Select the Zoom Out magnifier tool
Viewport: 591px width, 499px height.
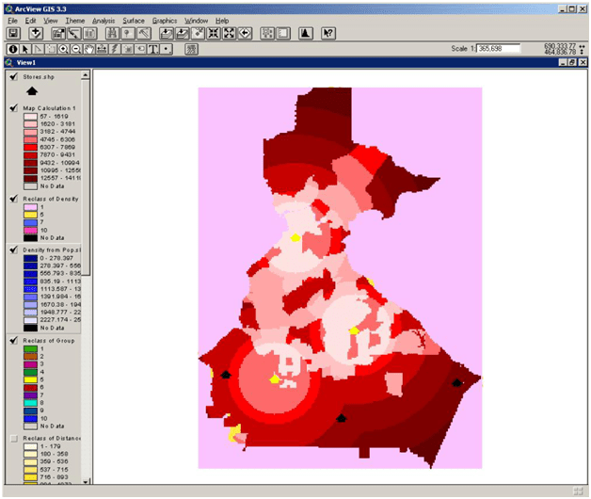point(76,48)
